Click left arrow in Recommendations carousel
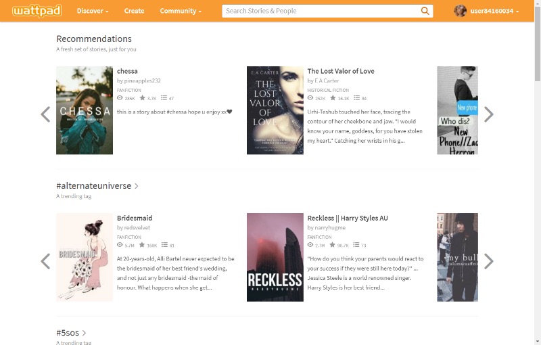Image resolution: width=541 pixels, height=345 pixels. point(45,114)
